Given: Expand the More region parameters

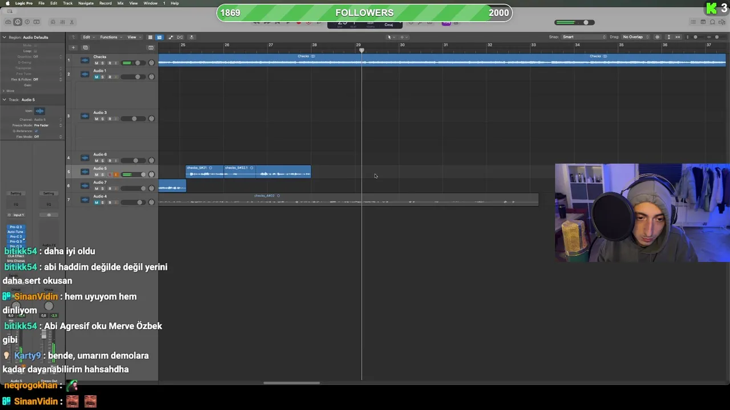Looking at the screenshot, I should 4,91.
